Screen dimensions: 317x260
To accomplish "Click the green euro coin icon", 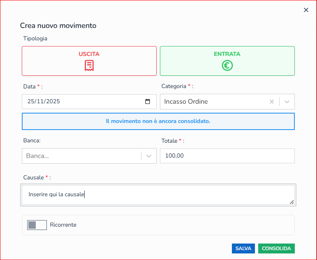I will pos(227,65).
